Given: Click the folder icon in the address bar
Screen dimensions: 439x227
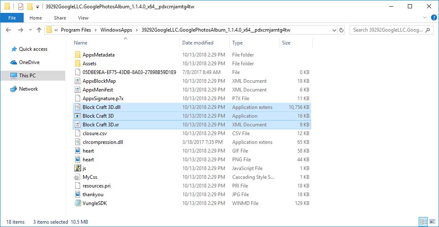Looking at the screenshot, I should pos(49,30).
